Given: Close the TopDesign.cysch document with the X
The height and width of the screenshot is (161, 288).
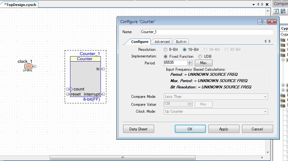Looking at the screenshot, I should pyautogui.click(x=267, y=4).
